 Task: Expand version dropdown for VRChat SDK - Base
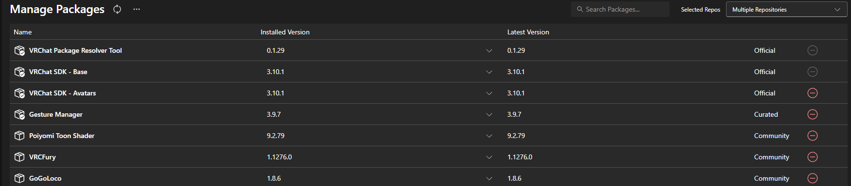tap(489, 72)
